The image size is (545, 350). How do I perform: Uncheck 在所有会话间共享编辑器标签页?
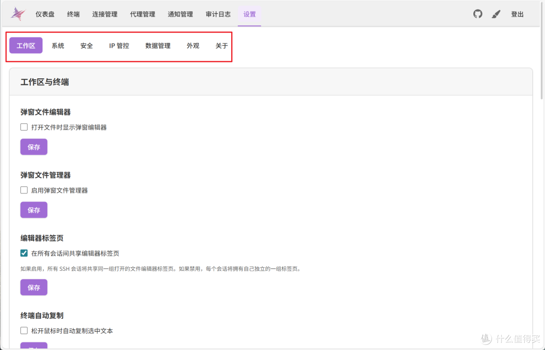[x=24, y=253]
